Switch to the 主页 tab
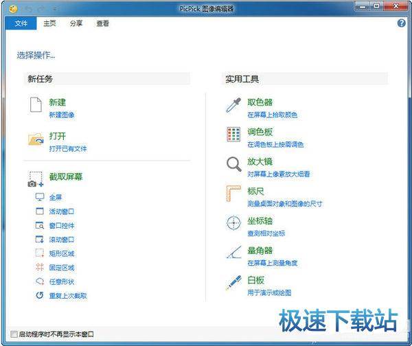 pos(49,23)
